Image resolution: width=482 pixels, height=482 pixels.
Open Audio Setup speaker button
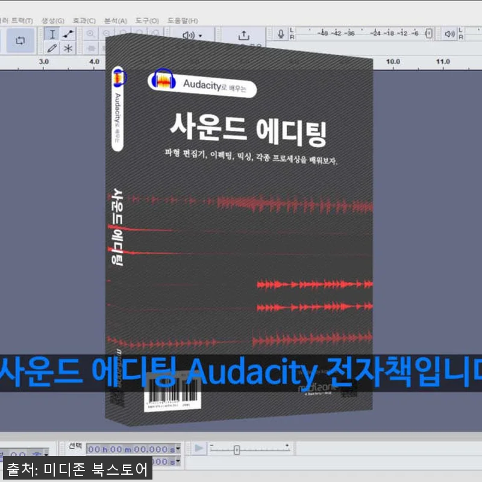(189, 36)
